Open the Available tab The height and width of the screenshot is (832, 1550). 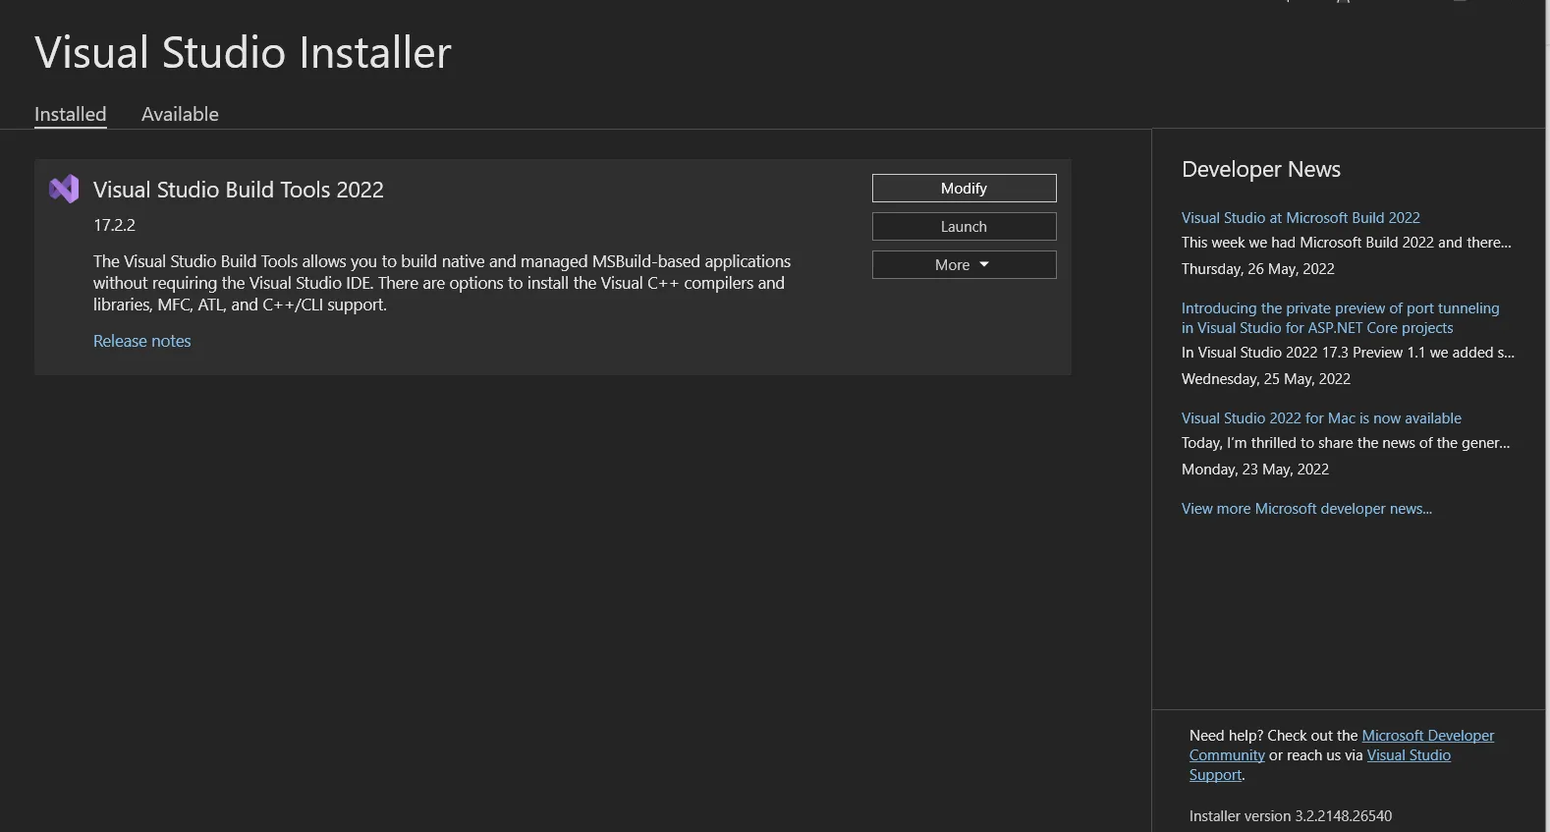pyautogui.click(x=180, y=114)
